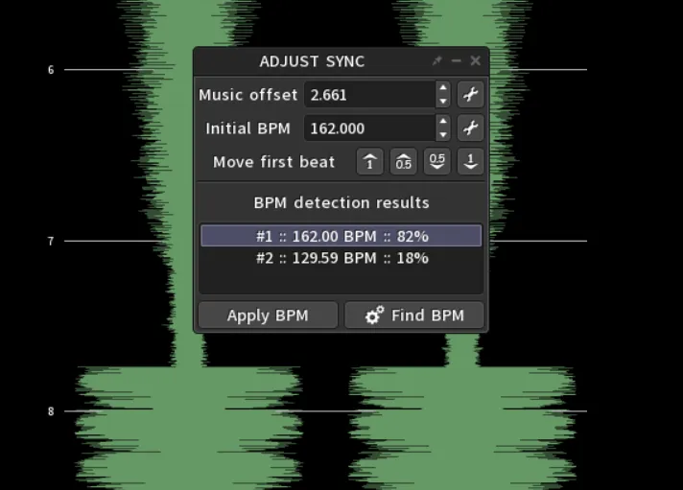Click the Music offset tweak icon
683x490 pixels.
click(x=470, y=95)
